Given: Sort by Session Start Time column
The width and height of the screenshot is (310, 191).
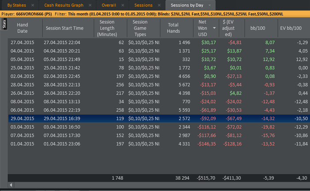Looking at the screenshot, I should [65, 28].
